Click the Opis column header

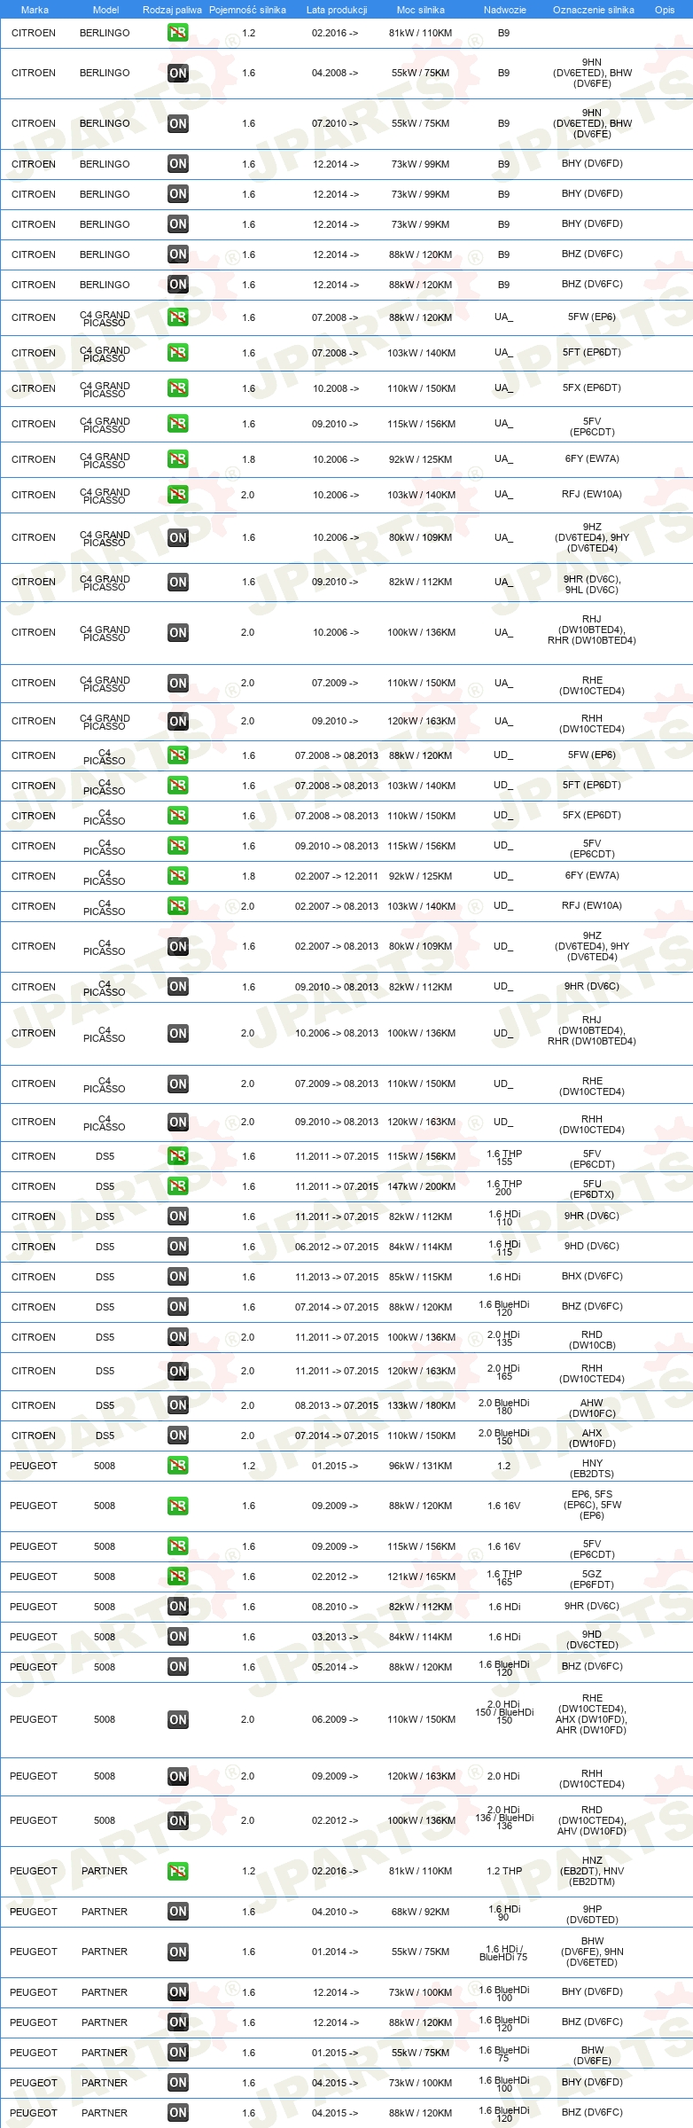(x=665, y=10)
